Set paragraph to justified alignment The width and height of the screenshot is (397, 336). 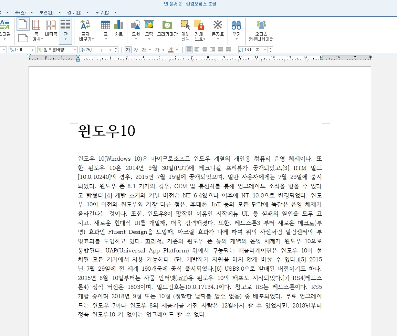coord(189,50)
